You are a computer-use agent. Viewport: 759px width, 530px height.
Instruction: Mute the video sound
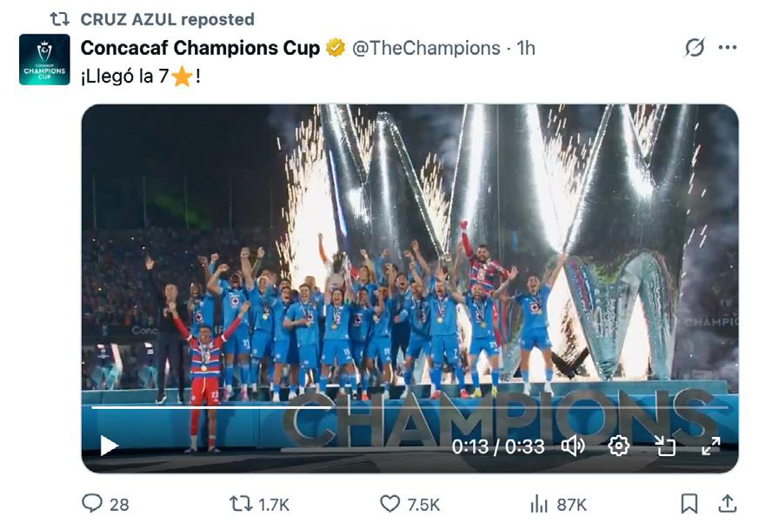[573, 446]
